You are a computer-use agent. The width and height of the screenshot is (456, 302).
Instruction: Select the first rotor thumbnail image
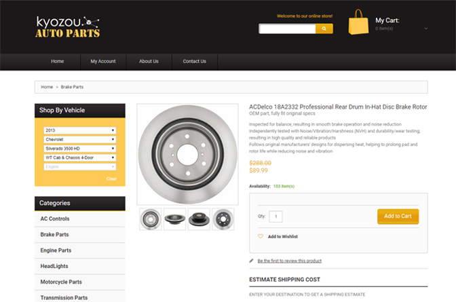(x=151, y=219)
